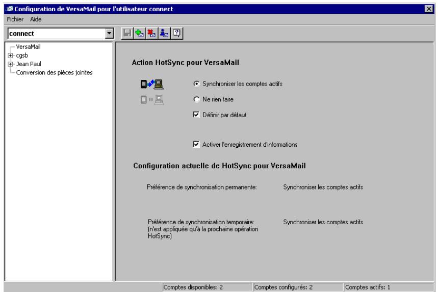Close the VersaMail configuration window
Viewport: 438px width, 292px height.
[x=428, y=9]
